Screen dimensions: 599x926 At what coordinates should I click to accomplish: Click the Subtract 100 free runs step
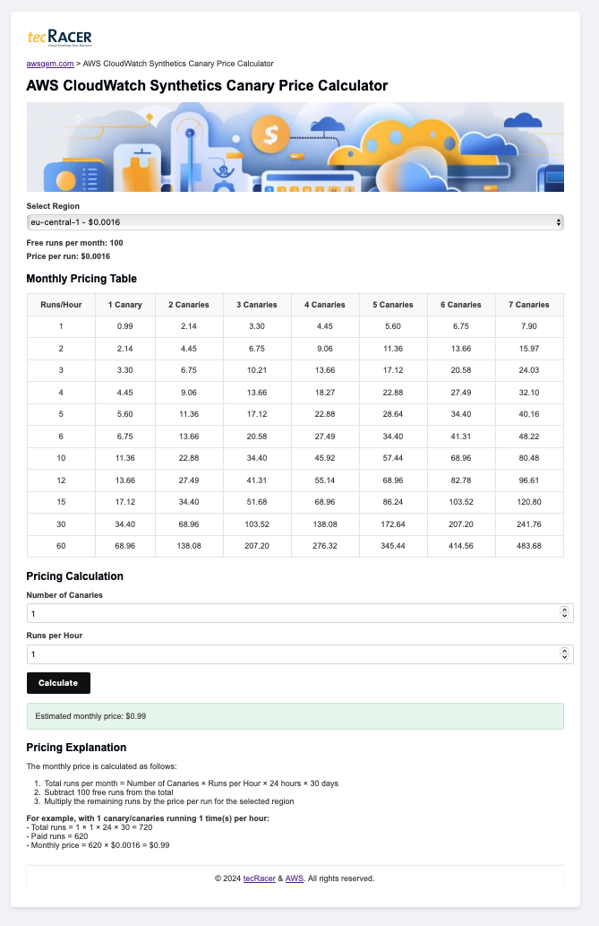pos(108,792)
